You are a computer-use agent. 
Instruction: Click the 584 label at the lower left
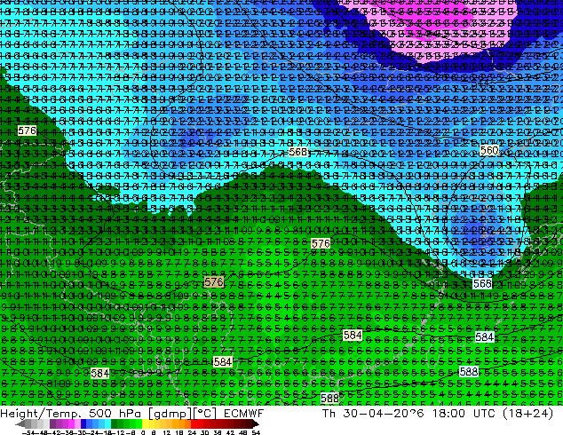[x=99, y=373]
